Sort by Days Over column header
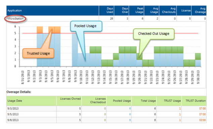The height and width of the screenshot is (129, 213). click(125, 10)
